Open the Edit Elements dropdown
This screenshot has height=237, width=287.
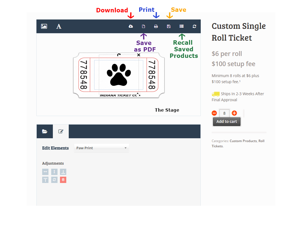101,148
